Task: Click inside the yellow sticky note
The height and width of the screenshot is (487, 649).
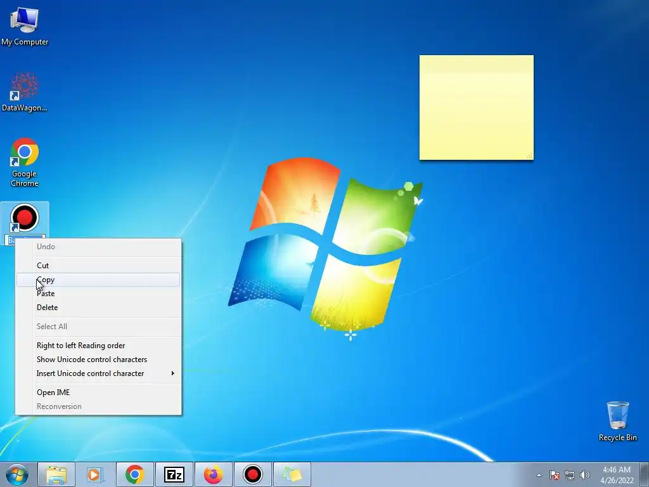Action: tap(476, 107)
